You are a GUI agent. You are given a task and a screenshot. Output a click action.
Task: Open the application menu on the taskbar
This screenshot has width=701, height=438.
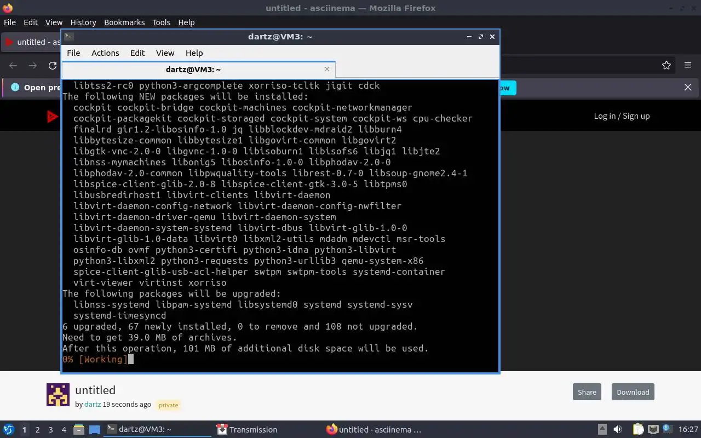9,430
